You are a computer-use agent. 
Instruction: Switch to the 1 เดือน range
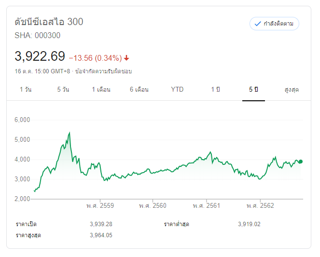[101, 90]
